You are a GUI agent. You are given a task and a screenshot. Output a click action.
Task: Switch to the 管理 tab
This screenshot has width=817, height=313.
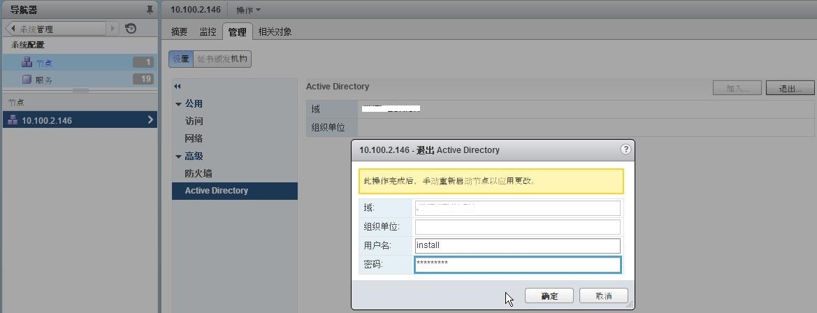tap(237, 31)
